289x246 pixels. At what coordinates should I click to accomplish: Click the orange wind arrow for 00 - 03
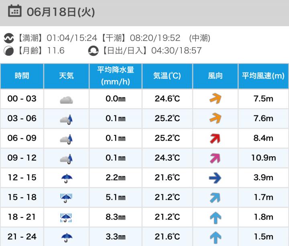tap(216, 99)
